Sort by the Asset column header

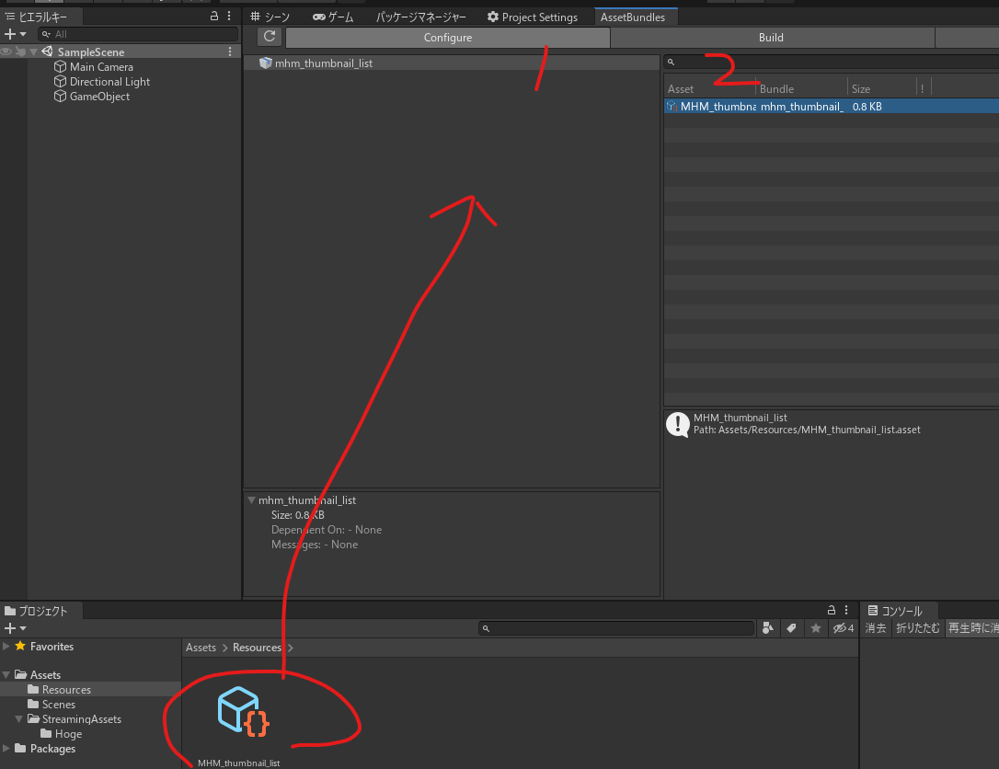click(x=710, y=88)
